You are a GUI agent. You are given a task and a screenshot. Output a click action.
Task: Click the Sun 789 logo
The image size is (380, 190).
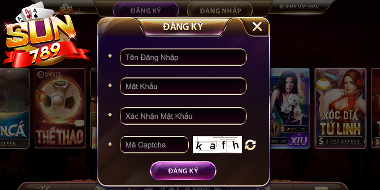point(44,35)
